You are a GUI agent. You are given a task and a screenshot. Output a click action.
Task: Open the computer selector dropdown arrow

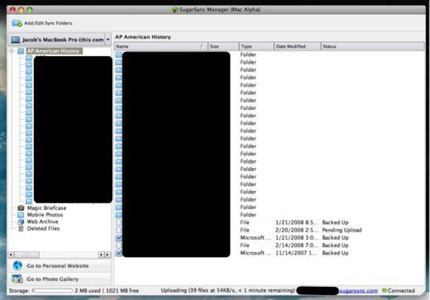(x=108, y=40)
